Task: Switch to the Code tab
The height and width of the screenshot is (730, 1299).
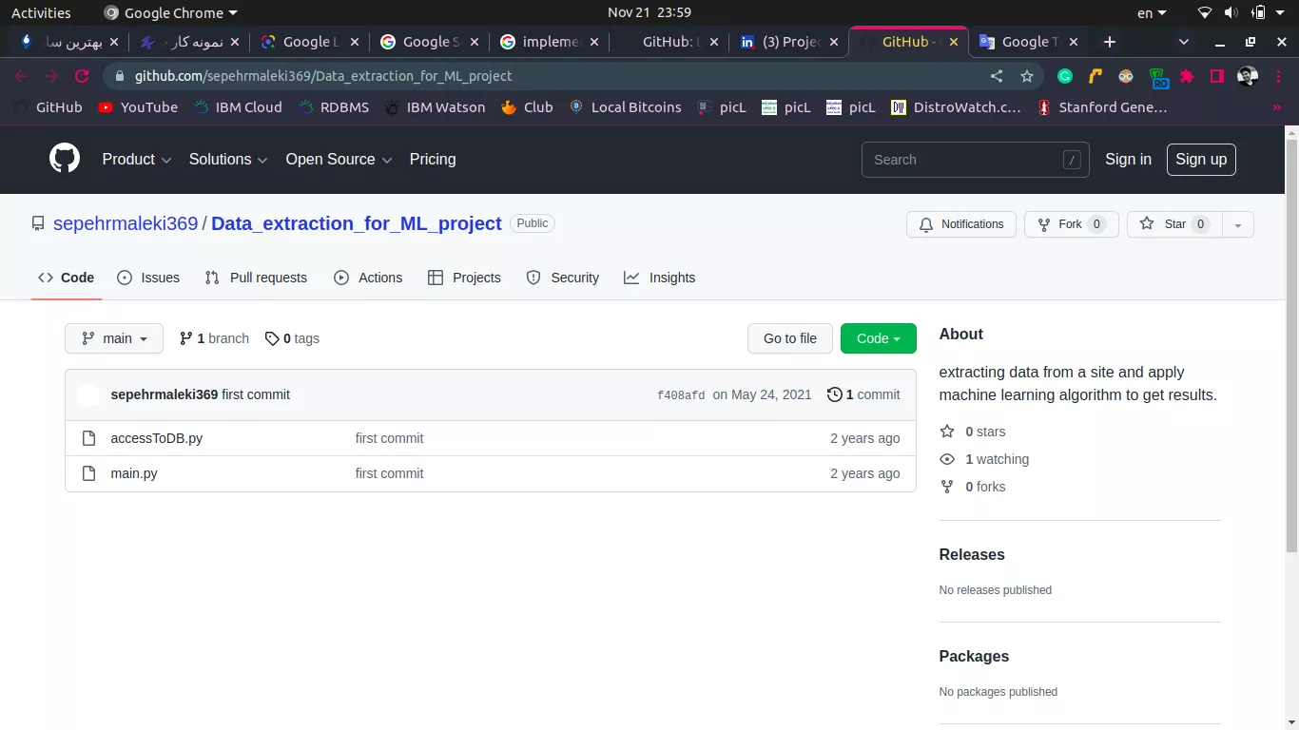Action: point(66,278)
